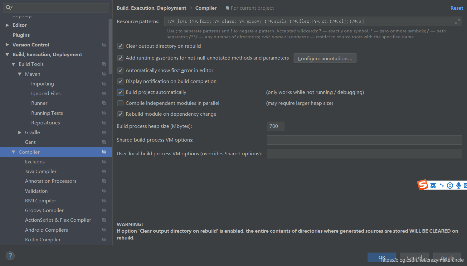Image resolution: width=467 pixels, height=266 pixels.
Task: Click the Cancel button
Action: click(414, 258)
